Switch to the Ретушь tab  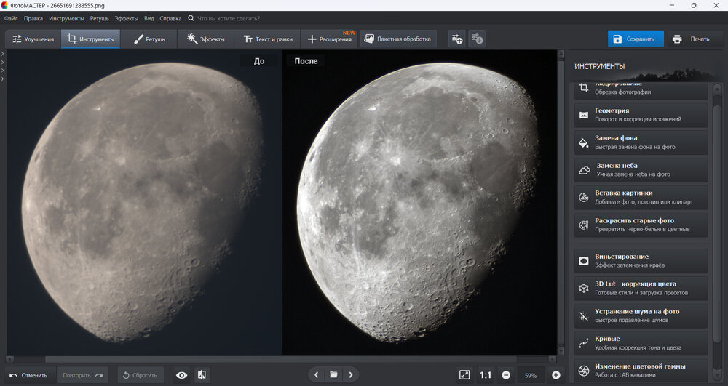coord(150,39)
